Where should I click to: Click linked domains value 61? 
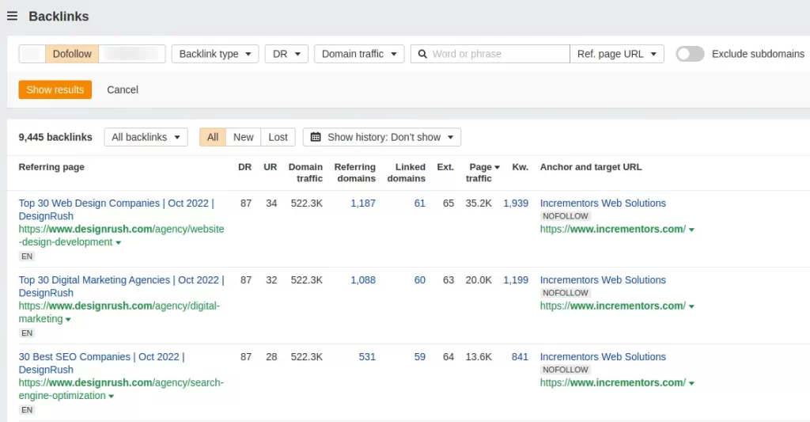[420, 203]
